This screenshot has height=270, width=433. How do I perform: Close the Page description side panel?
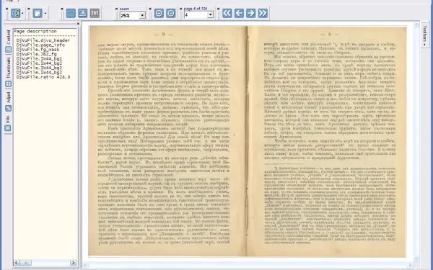[78, 24]
